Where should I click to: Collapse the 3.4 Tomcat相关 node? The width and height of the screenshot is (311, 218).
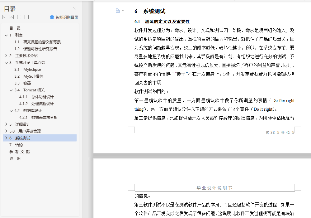click(x=11, y=90)
